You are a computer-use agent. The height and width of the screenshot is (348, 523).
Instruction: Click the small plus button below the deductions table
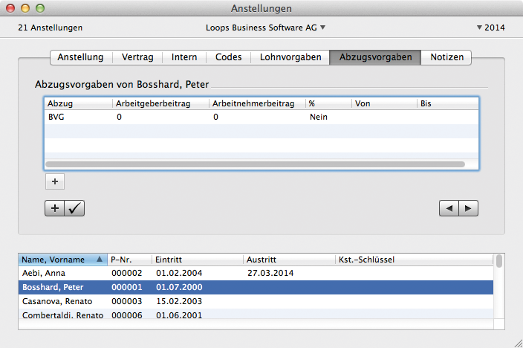click(55, 181)
